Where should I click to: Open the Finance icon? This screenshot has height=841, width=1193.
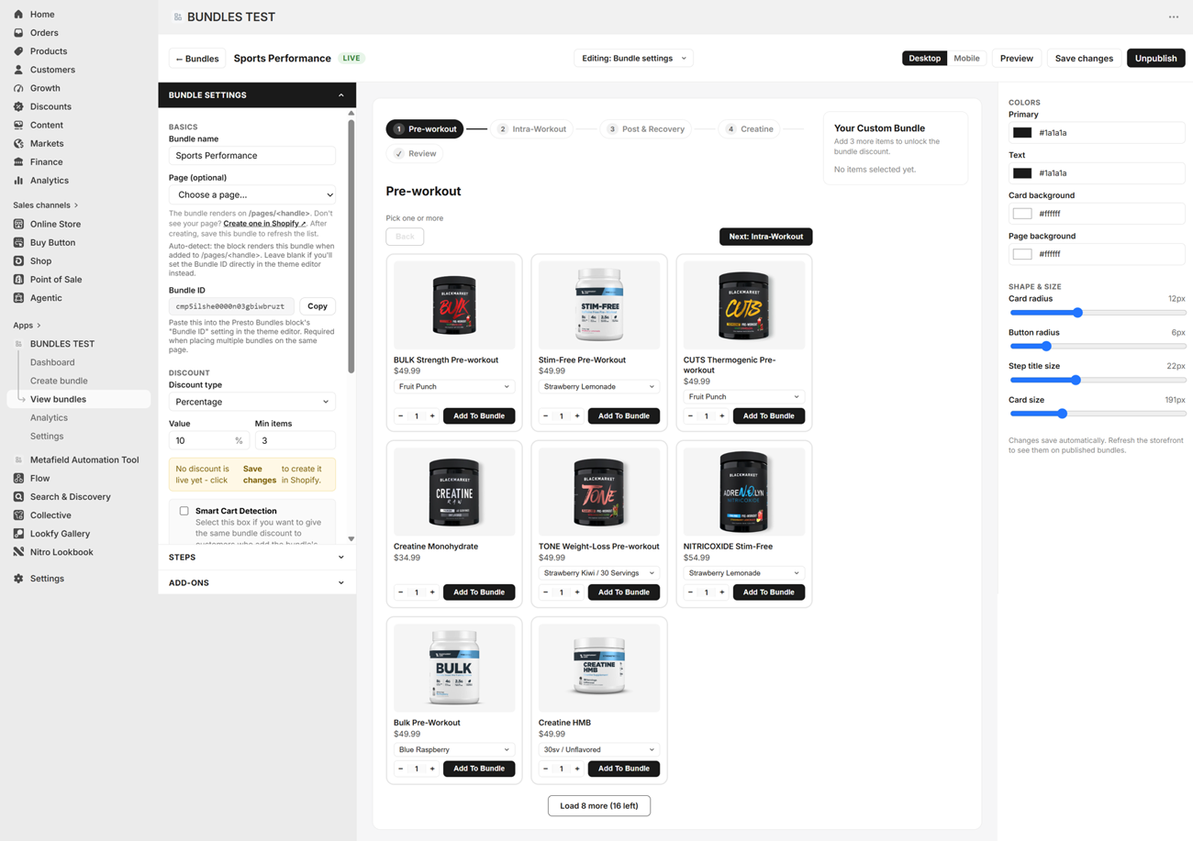[x=18, y=161]
